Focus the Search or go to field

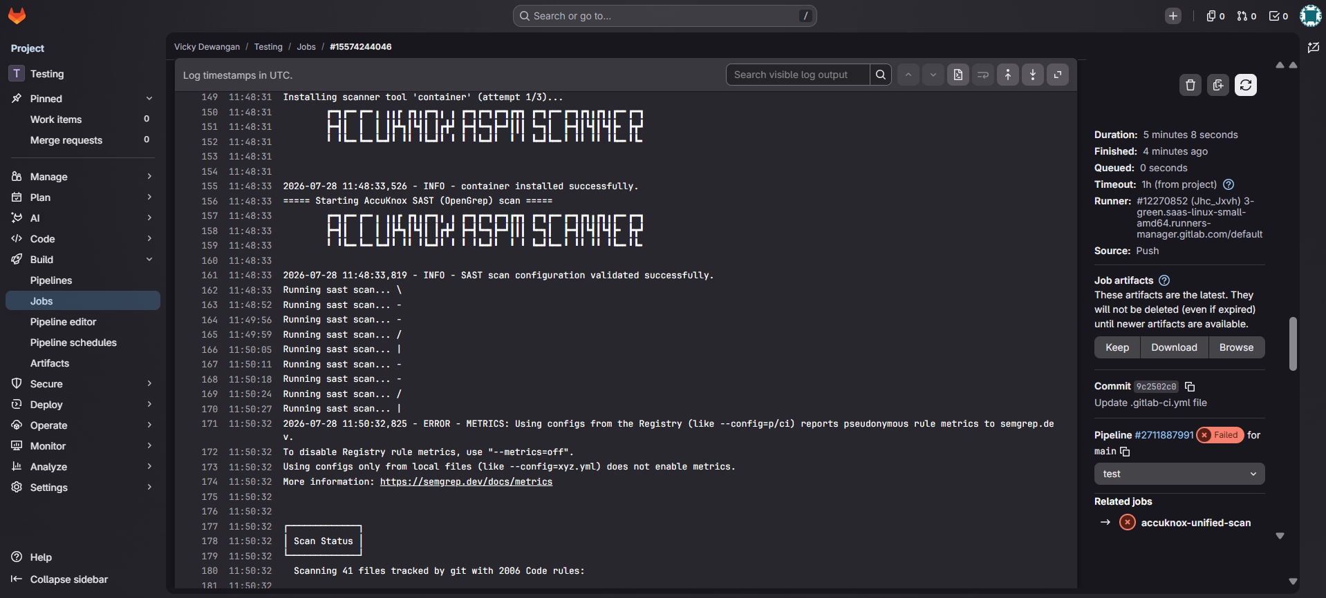(664, 16)
